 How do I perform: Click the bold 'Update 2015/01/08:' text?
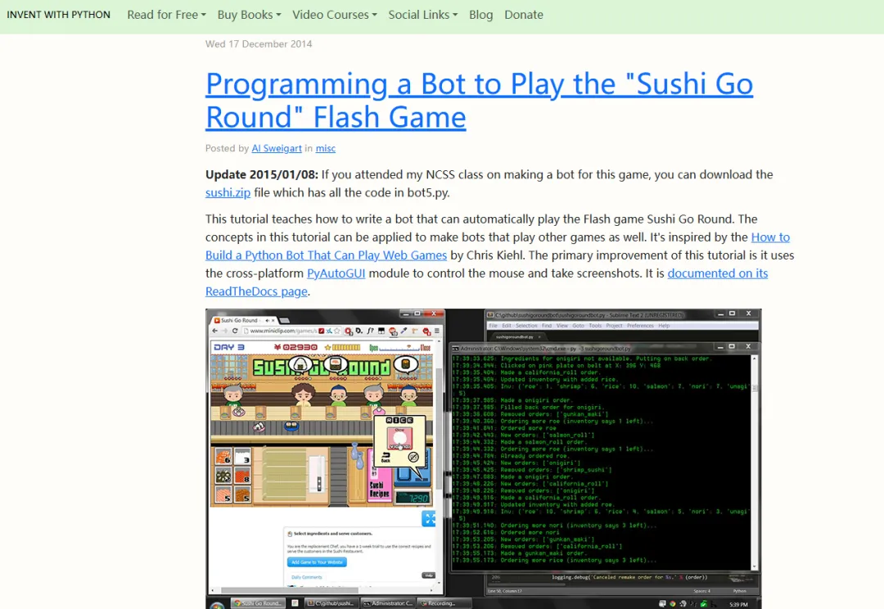262,175
